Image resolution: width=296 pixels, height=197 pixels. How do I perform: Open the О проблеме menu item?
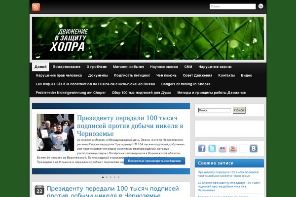(x=97, y=67)
